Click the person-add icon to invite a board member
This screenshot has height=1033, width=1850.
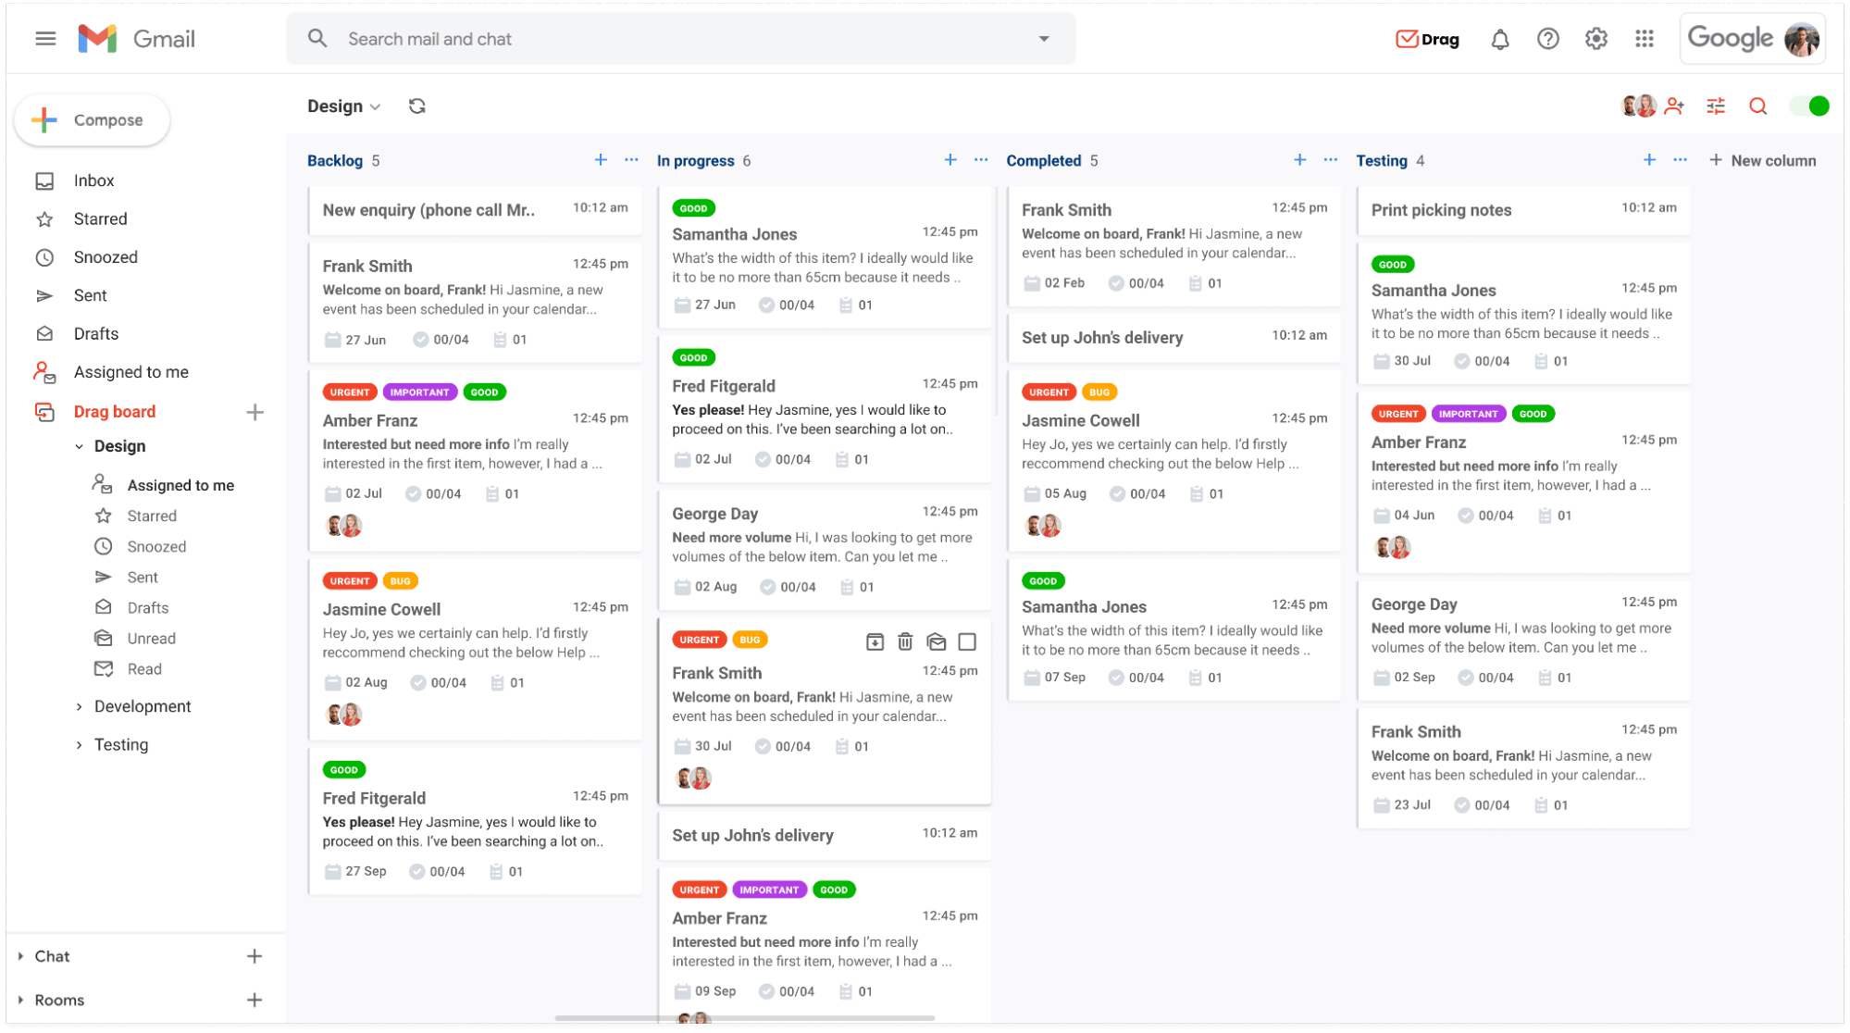1674,106
